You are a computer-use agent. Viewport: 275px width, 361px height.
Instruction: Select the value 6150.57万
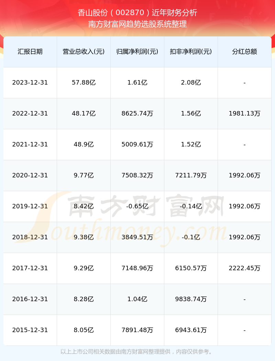click(191, 268)
